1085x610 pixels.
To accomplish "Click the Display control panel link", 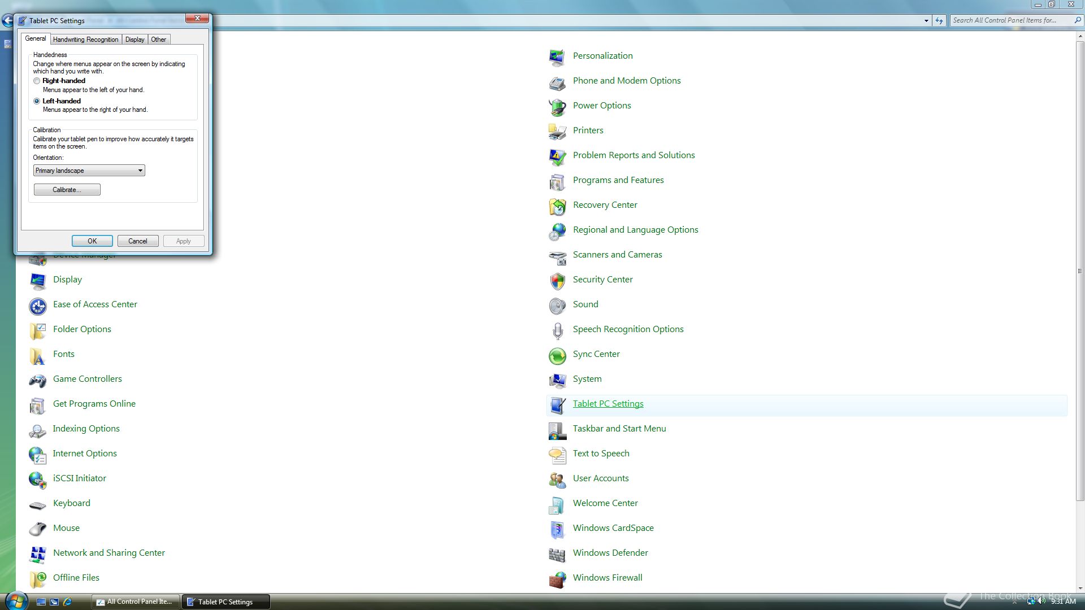I will pyautogui.click(x=67, y=280).
